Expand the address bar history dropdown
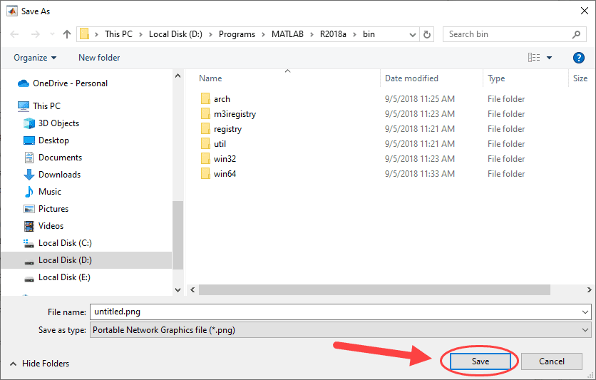This screenshot has width=596, height=380. (412, 35)
